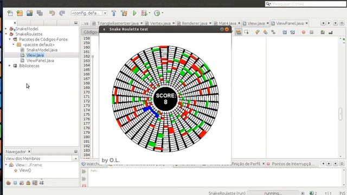Viewport: 347px width, 195px height.
Task: Click the Profile Project clock icon
Action: coord(157,13)
